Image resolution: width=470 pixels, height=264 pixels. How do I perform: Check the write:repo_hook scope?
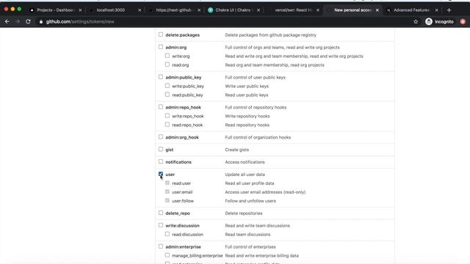[167, 116]
